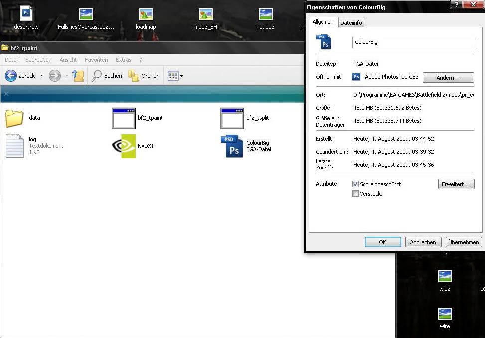Uncheck the Schreibgeschützt checkbox
The image size is (485, 338).
coord(355,184)
